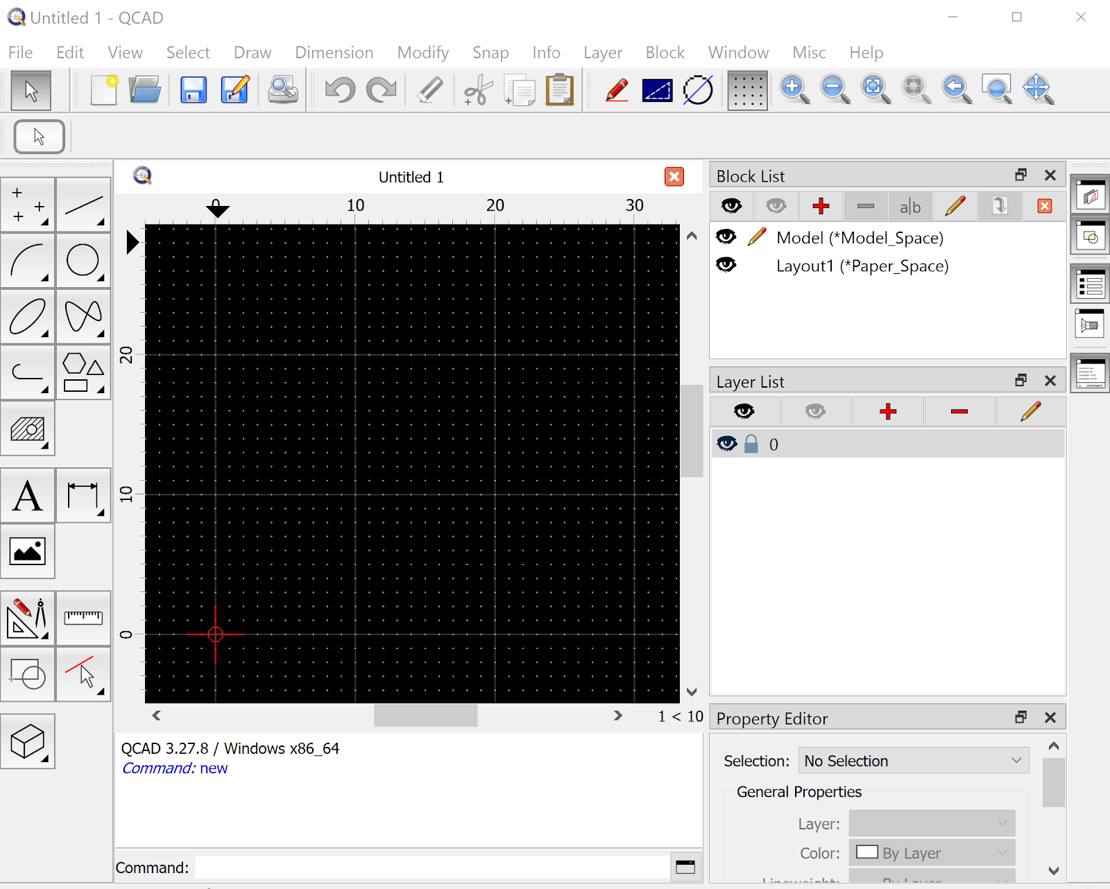Screen dimensions: 1110x889
Task: Open the Snap menu
Action: coord(490,53)
